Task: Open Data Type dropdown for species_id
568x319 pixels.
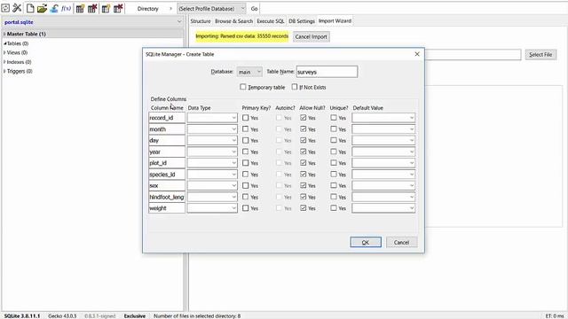Action: (x=212, y=175)
